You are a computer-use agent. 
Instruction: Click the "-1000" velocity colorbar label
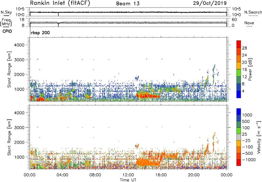tap(249, 160)
